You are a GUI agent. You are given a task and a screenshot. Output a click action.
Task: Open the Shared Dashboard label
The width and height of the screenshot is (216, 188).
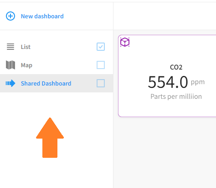point(46,83)
